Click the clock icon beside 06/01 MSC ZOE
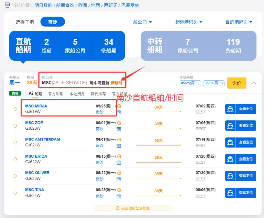The width and height of the screenshot is (264, 218). point(119,123)
